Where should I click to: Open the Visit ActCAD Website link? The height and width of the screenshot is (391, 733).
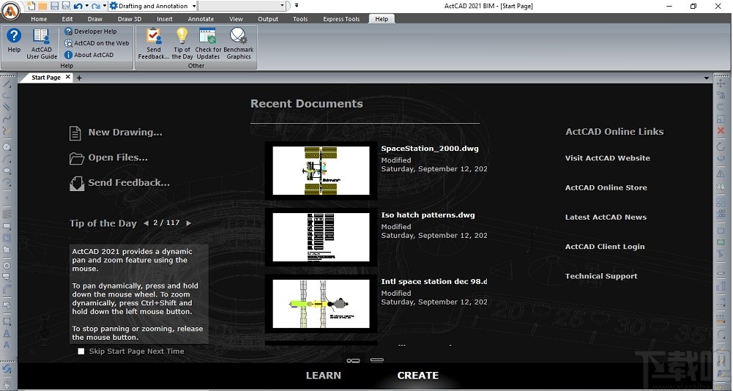[607, 158]
